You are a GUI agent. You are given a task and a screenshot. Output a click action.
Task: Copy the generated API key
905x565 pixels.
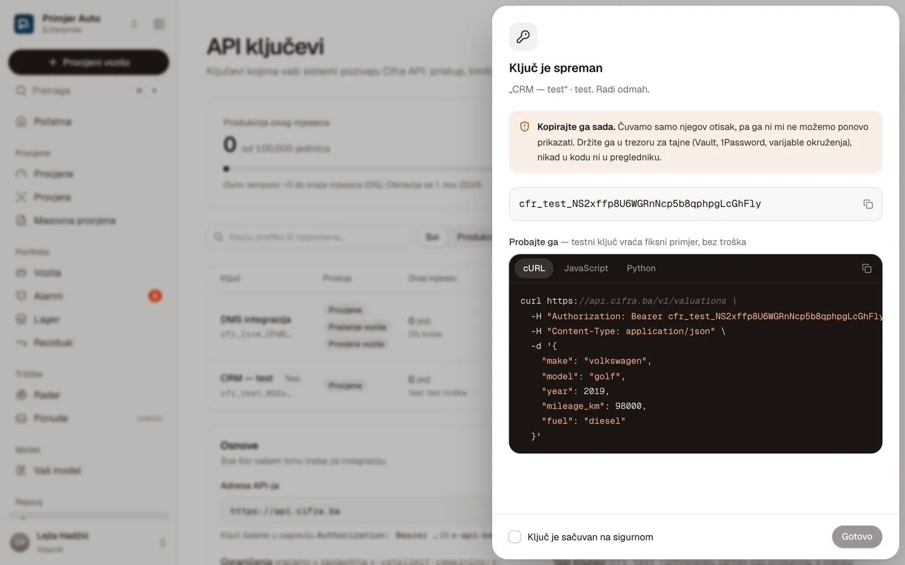pos(868,204)
